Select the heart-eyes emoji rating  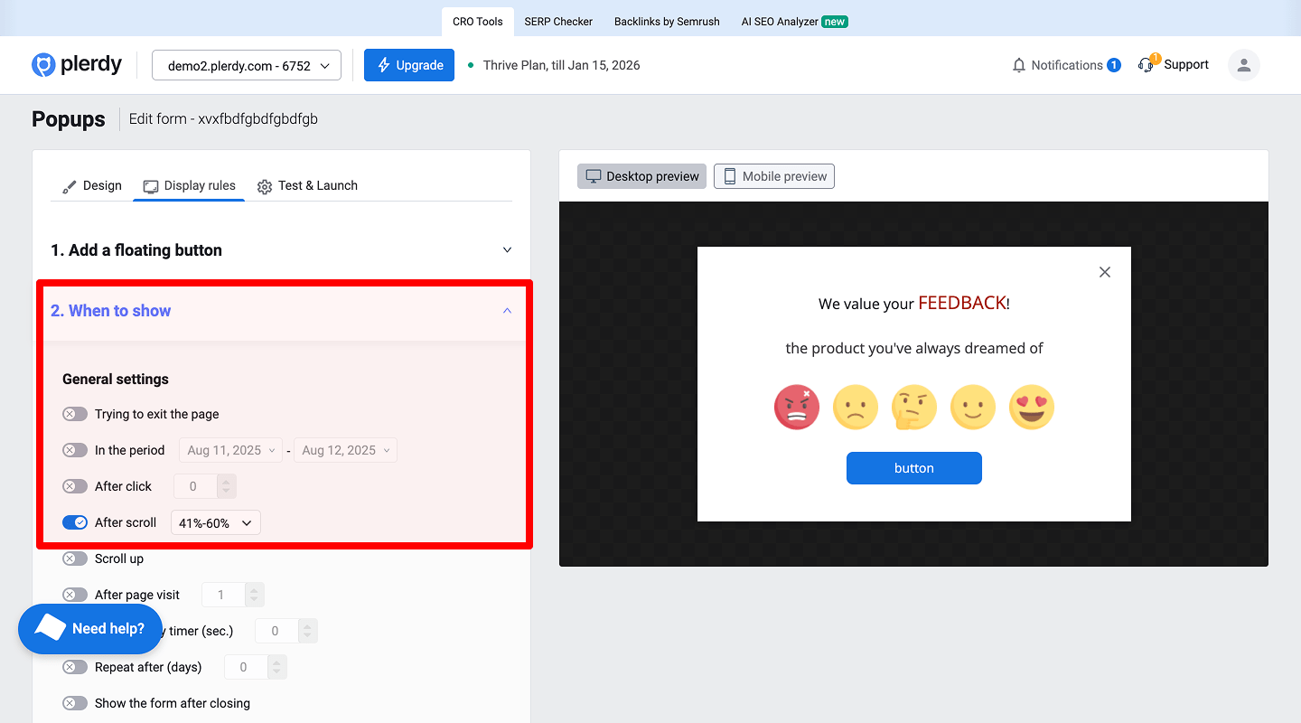coord(1031,407)
